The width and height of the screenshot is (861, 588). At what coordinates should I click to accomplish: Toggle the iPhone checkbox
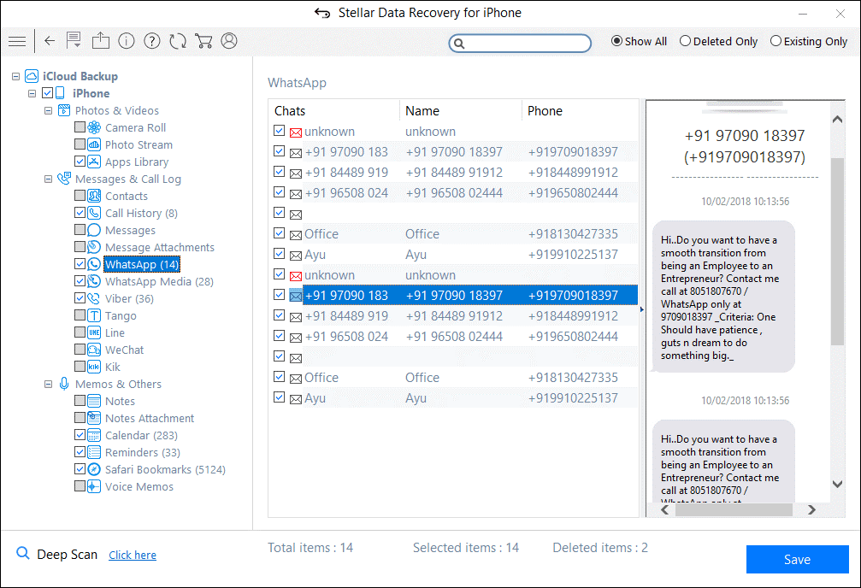pyautogui.click(x=47, y=93)
